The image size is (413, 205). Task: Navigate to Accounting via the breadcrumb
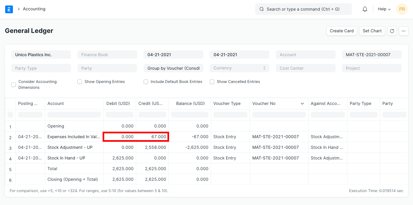34,9
